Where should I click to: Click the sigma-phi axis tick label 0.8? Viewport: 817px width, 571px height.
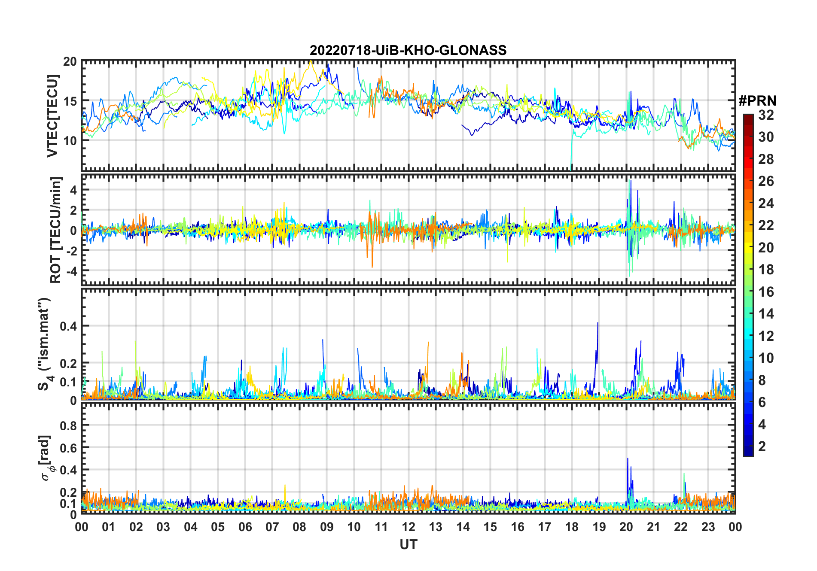point(69,425)
